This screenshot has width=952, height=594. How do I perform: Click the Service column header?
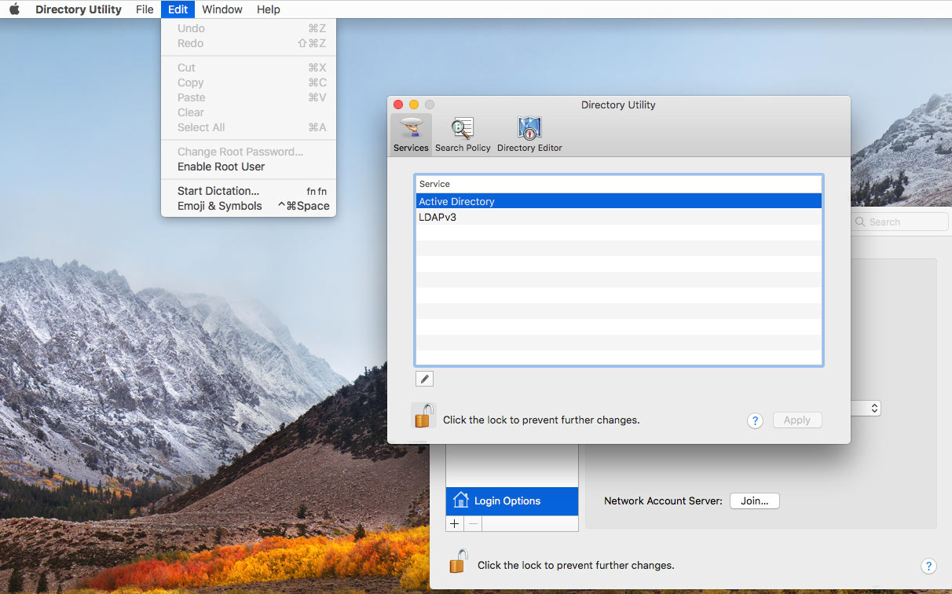tap(619, 184)
